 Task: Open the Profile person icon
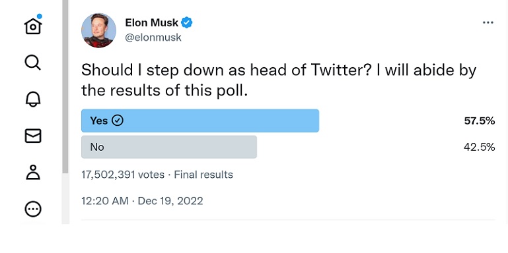coord(33,172)
